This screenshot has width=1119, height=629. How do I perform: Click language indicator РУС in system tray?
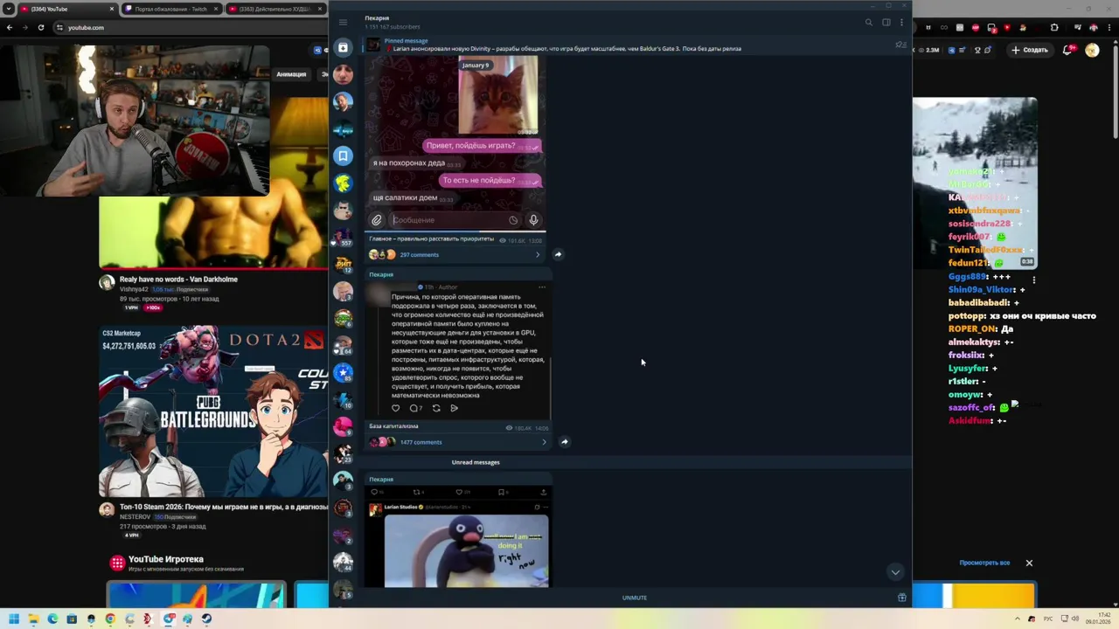pyautogui.click(x=1047, y=619)
